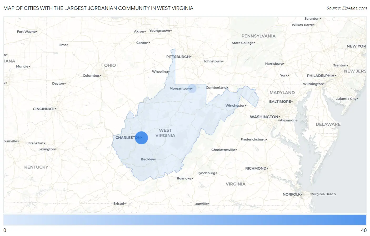Click the 'Muncie' city label
The height and width of the screenshot is (236, 370).
[x=22, y=66]
